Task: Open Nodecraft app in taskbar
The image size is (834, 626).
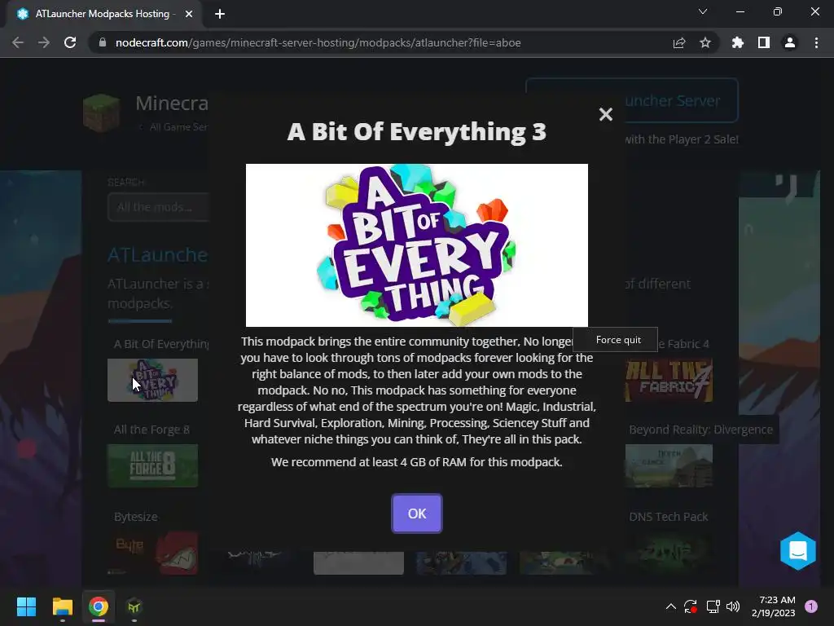Action: point(134,606)
